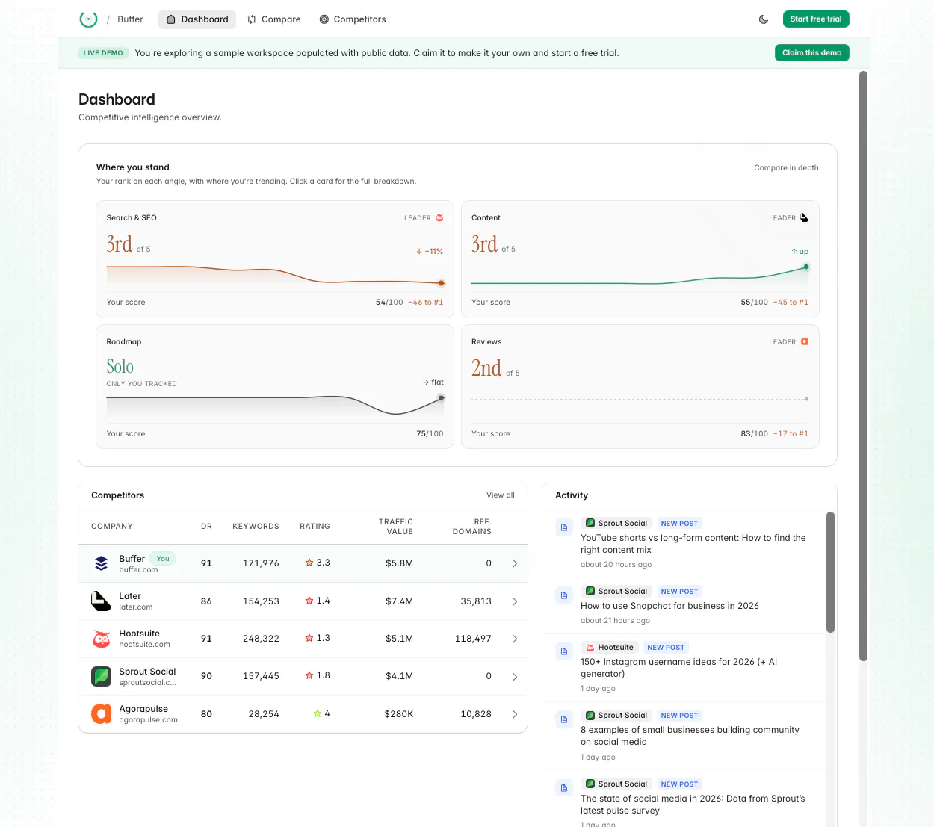Click Claim this demo button

click(x=811, y=53)
